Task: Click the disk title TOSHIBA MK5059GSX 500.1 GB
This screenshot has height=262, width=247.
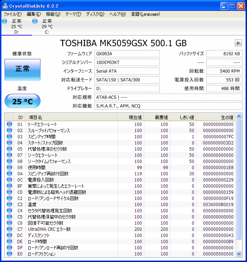Action: 123,43
